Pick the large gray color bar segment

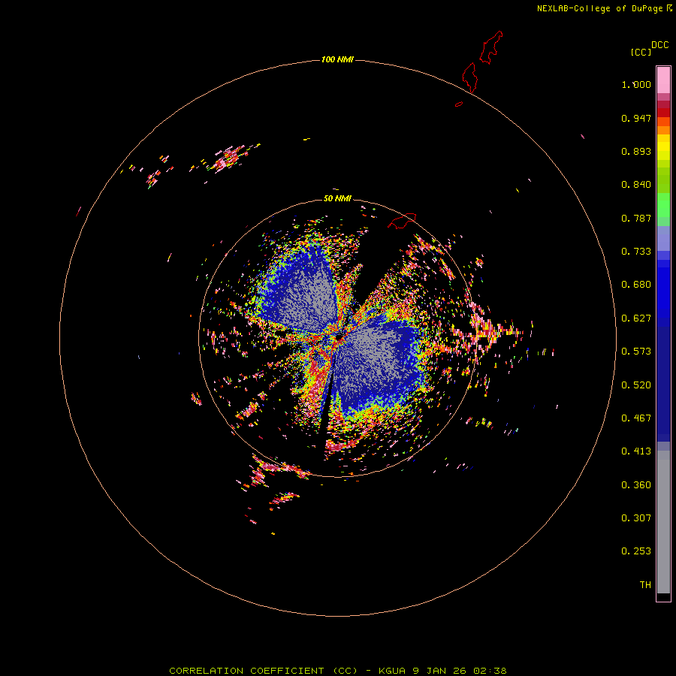point(663,522)
